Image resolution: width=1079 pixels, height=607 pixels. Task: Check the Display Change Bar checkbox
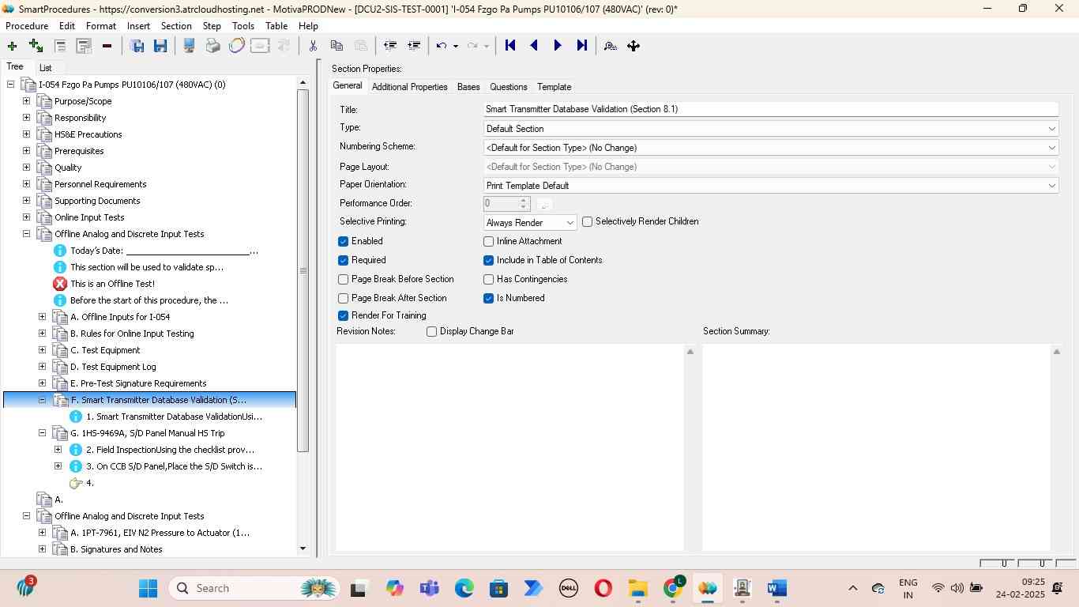point(431,331)
